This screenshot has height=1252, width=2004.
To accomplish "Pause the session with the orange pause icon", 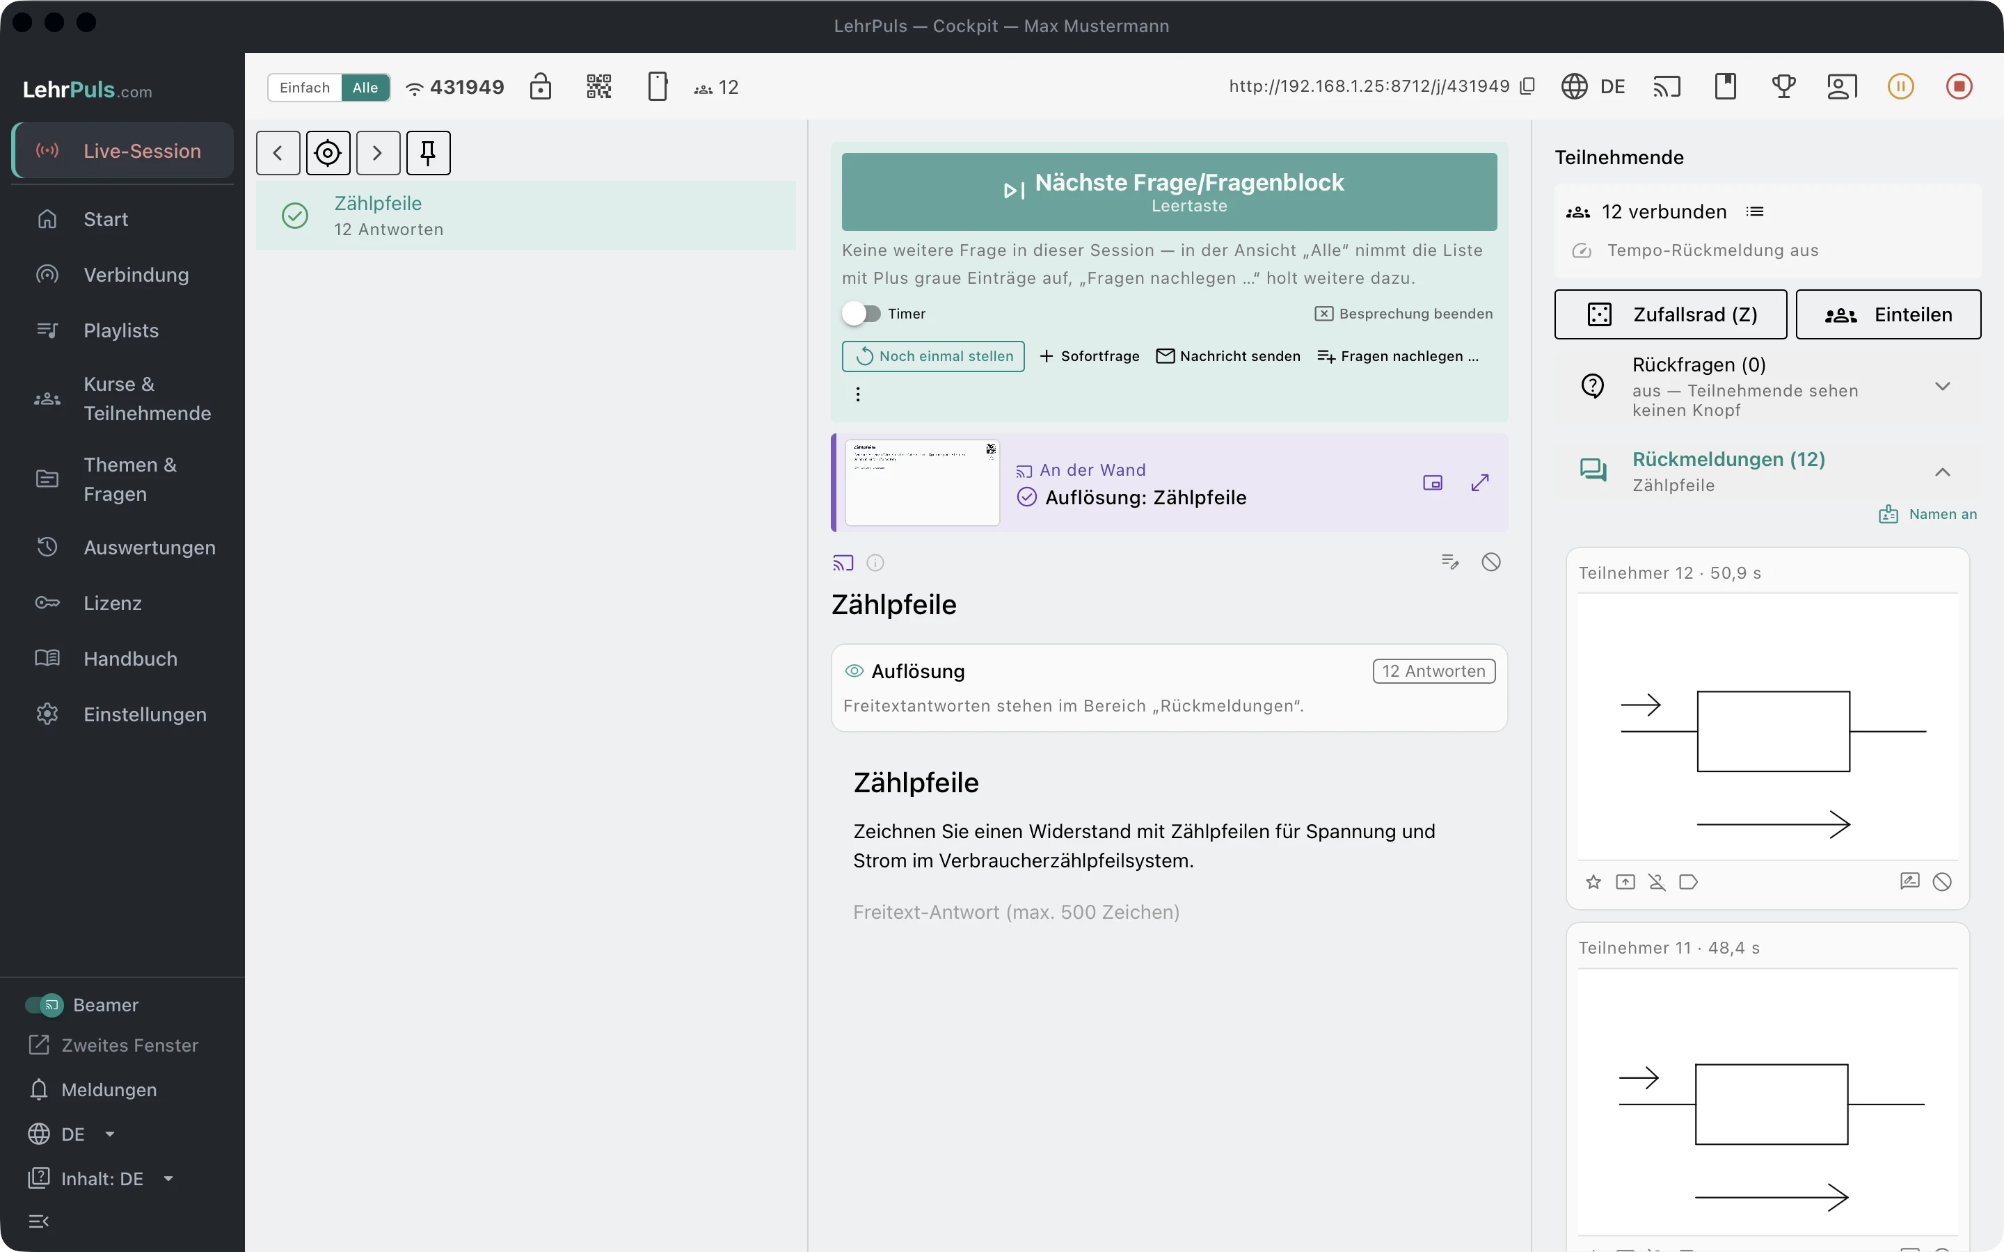I will [1900, 86].
